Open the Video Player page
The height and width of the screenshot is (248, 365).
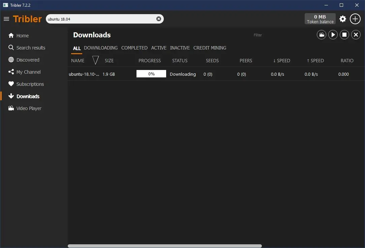click(x=29, y=108)
